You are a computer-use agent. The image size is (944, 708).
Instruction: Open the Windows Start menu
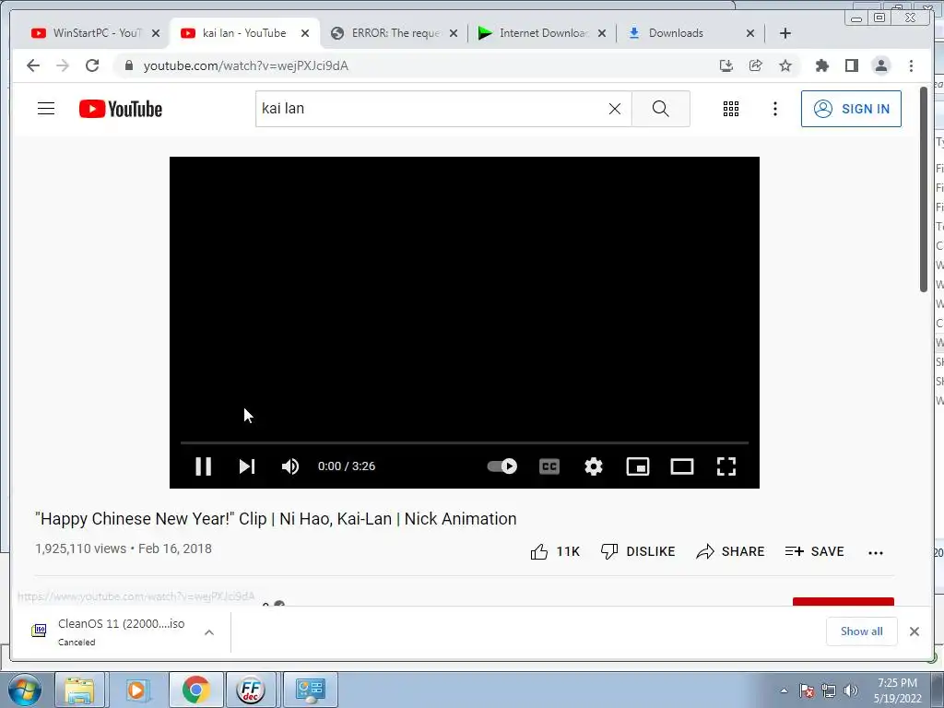25,690
